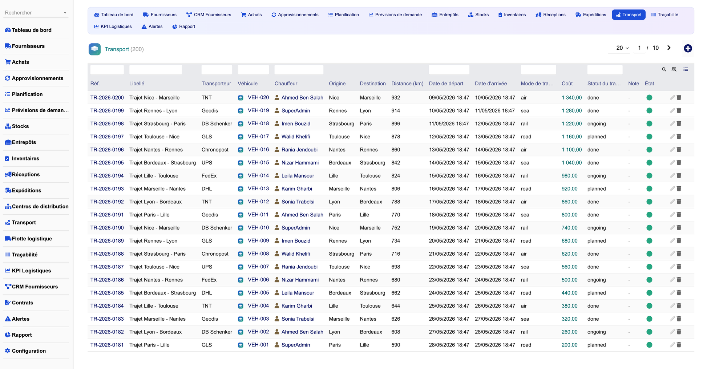707x369 pixels.
Task: Click status indicator for TR-2026-0200
Action: [x=649, y=98]
